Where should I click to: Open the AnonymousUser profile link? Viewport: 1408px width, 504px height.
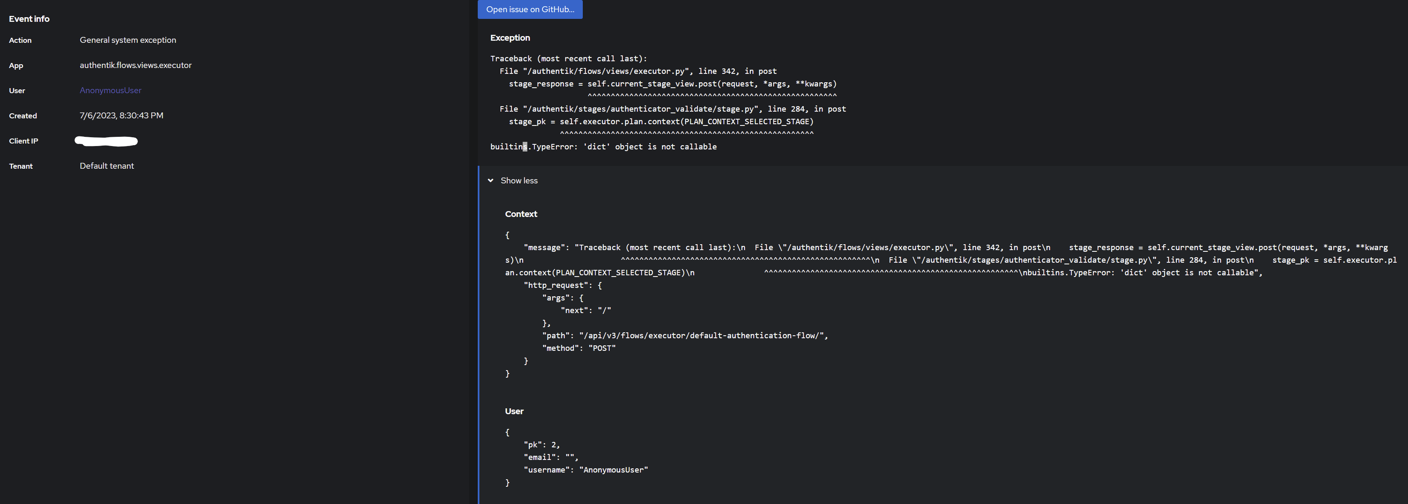110,90
